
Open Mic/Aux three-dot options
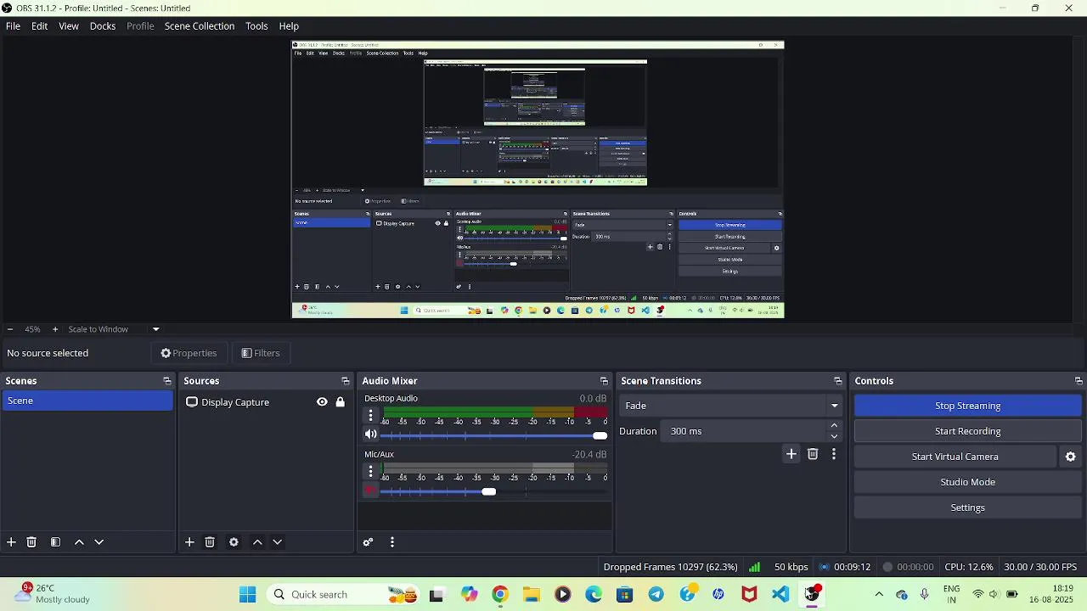[x=370, y=471]
